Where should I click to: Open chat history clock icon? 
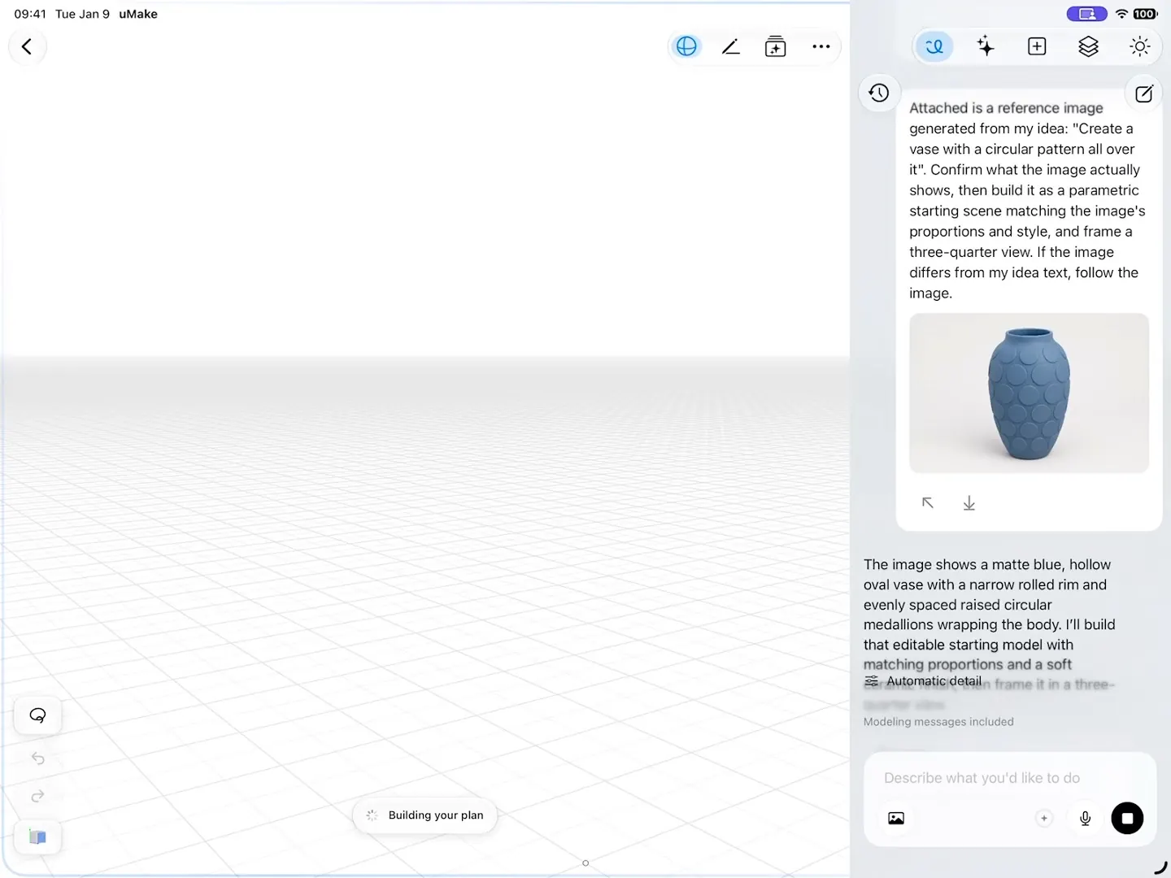click(x=879, y=93)
